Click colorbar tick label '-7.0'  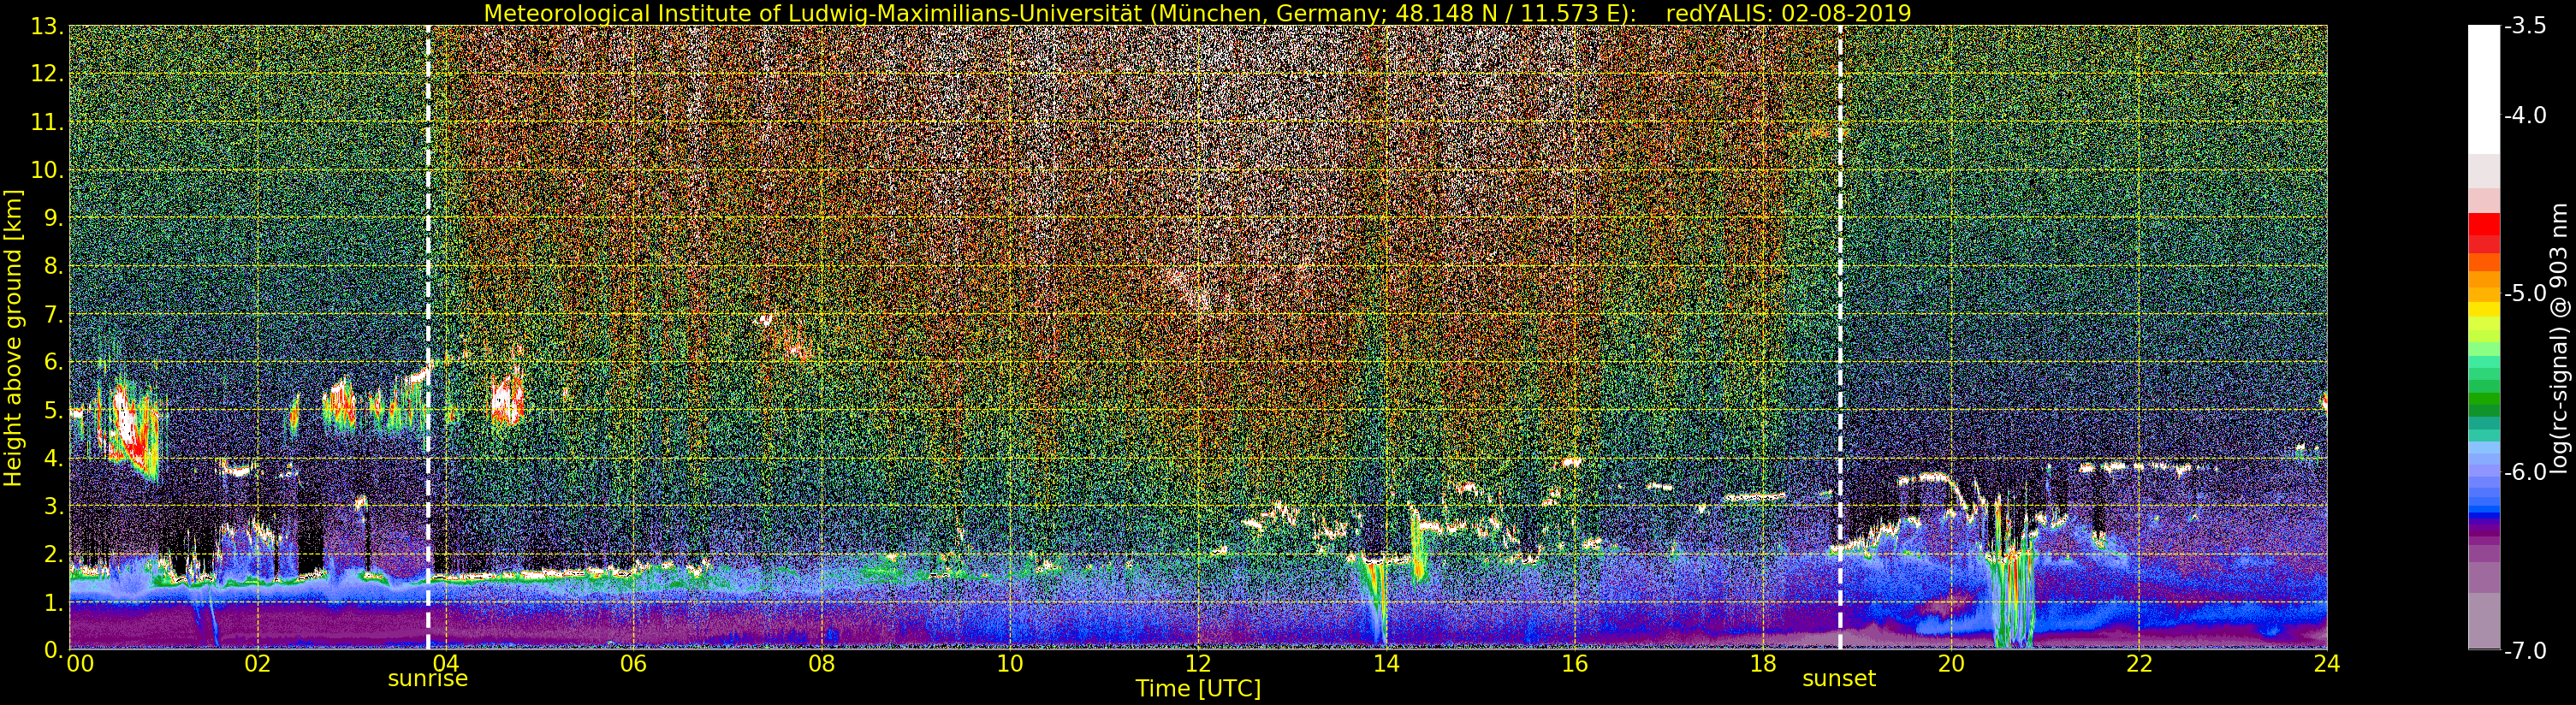click(x=2525, y=650)
